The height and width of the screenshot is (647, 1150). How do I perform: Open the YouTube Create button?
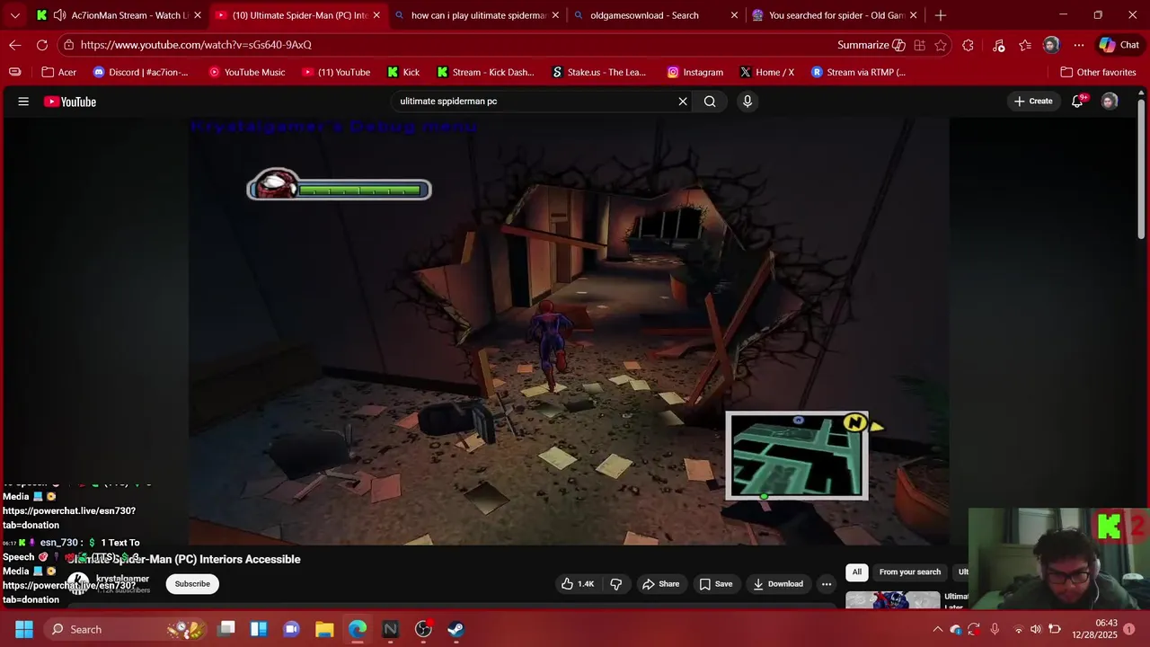click(1033, 102)
